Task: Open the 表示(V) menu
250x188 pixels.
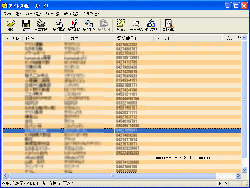Action: (71, 13)
